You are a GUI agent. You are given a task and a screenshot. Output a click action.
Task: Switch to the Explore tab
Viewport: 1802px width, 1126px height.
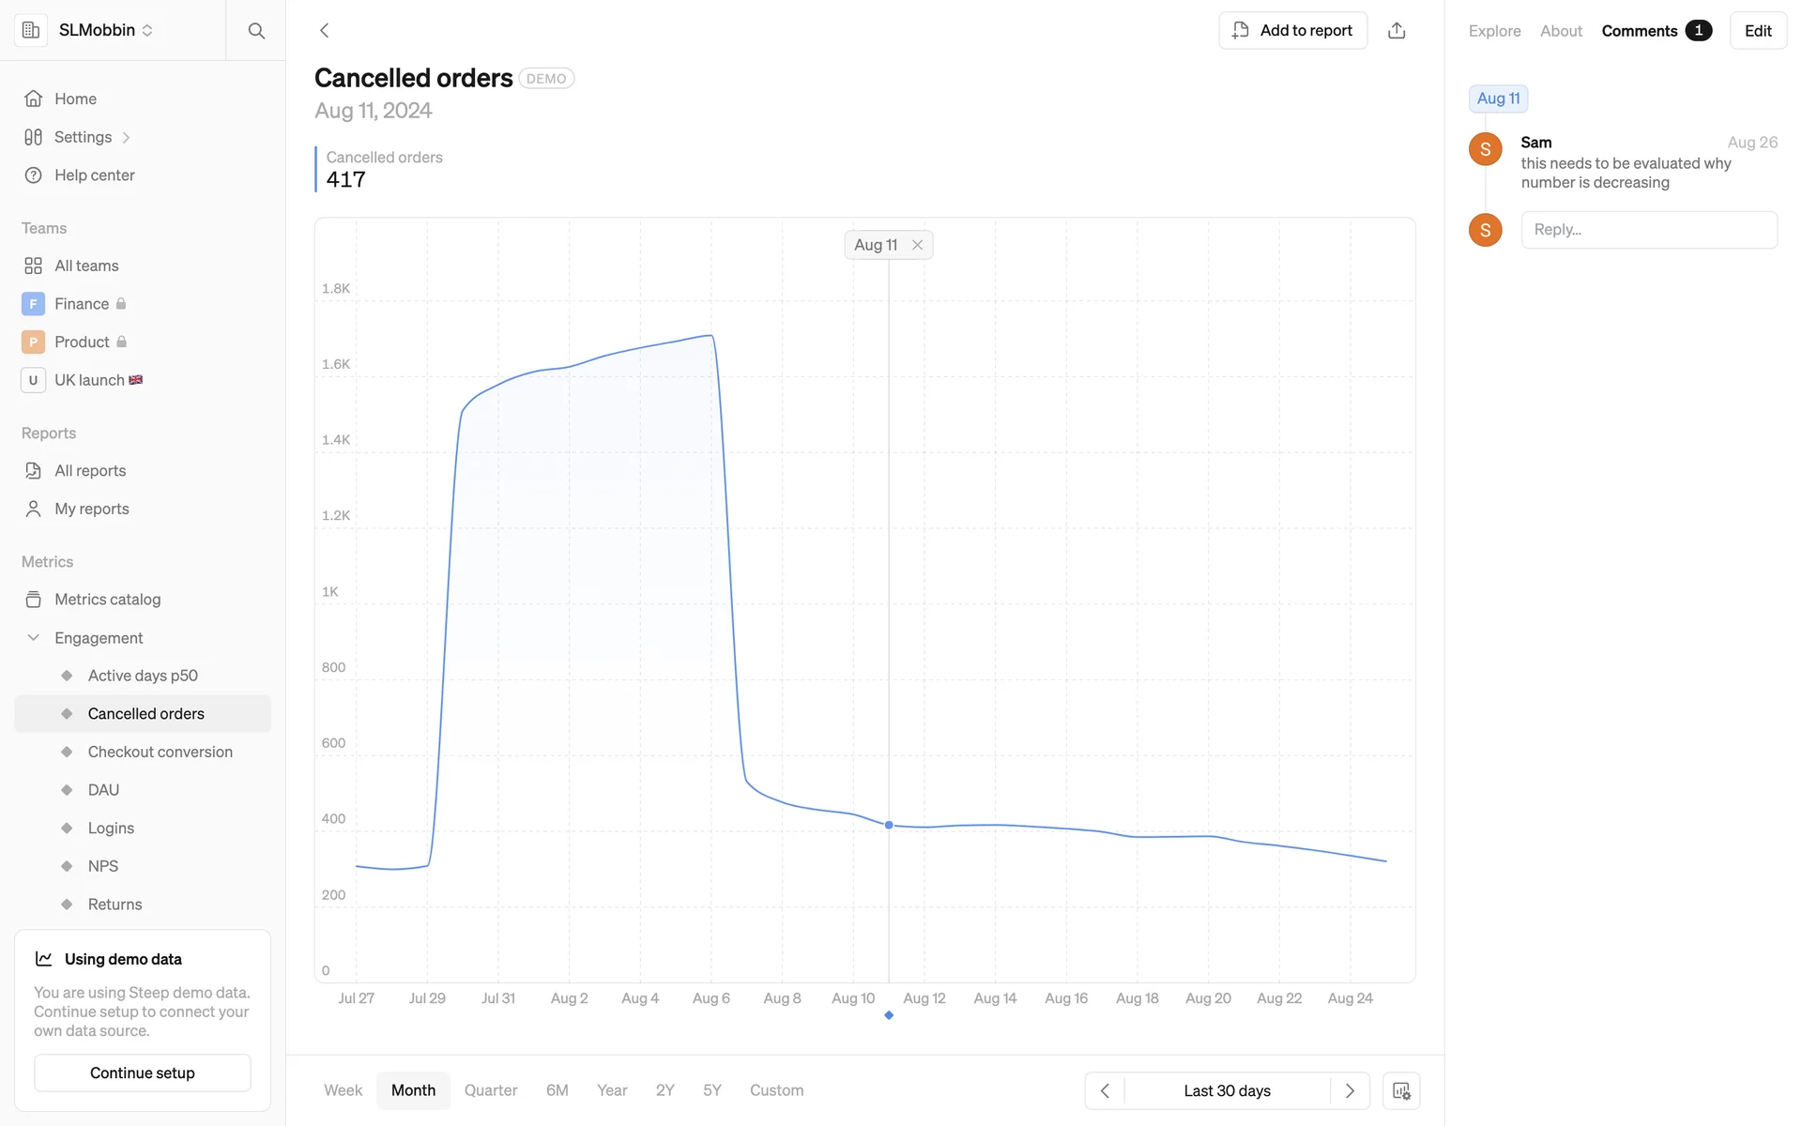(1494, 31)
